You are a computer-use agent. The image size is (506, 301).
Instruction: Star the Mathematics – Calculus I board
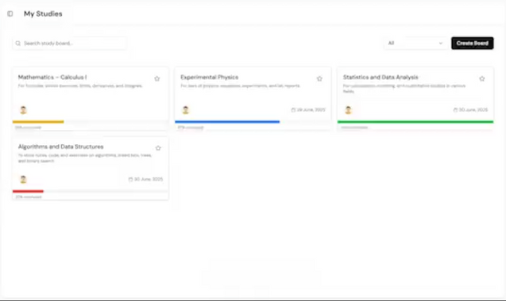point(156,78)
